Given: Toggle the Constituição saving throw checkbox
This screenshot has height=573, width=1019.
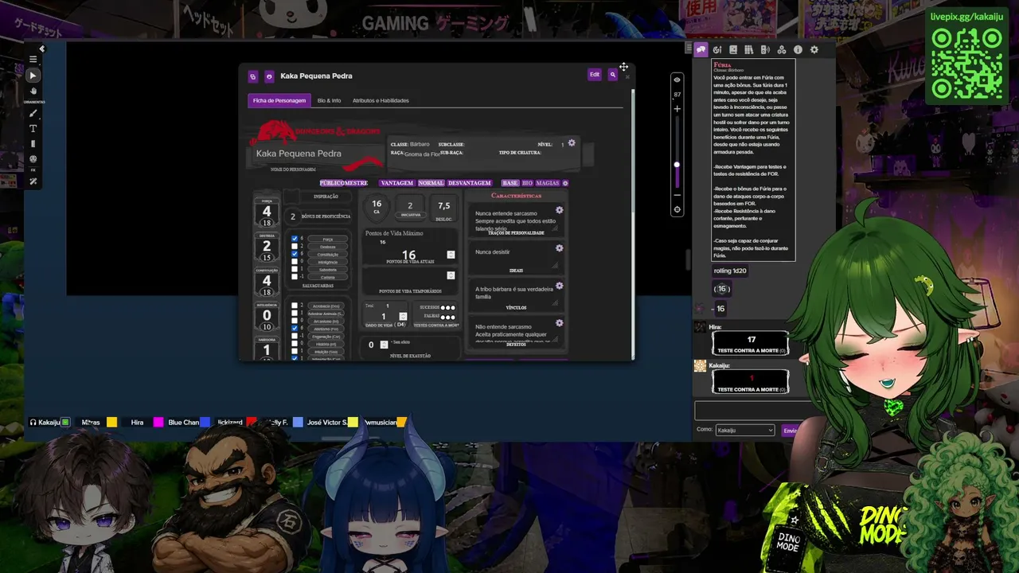Looking at the screenshot, I should click(x=295, y=254).
